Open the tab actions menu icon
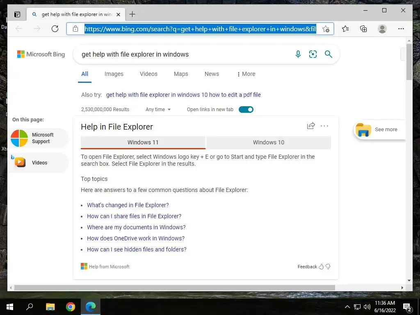 point(17,14)
